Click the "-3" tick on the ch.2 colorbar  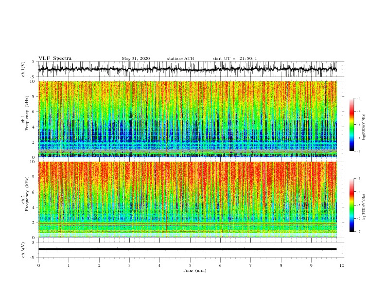[358, 179]
